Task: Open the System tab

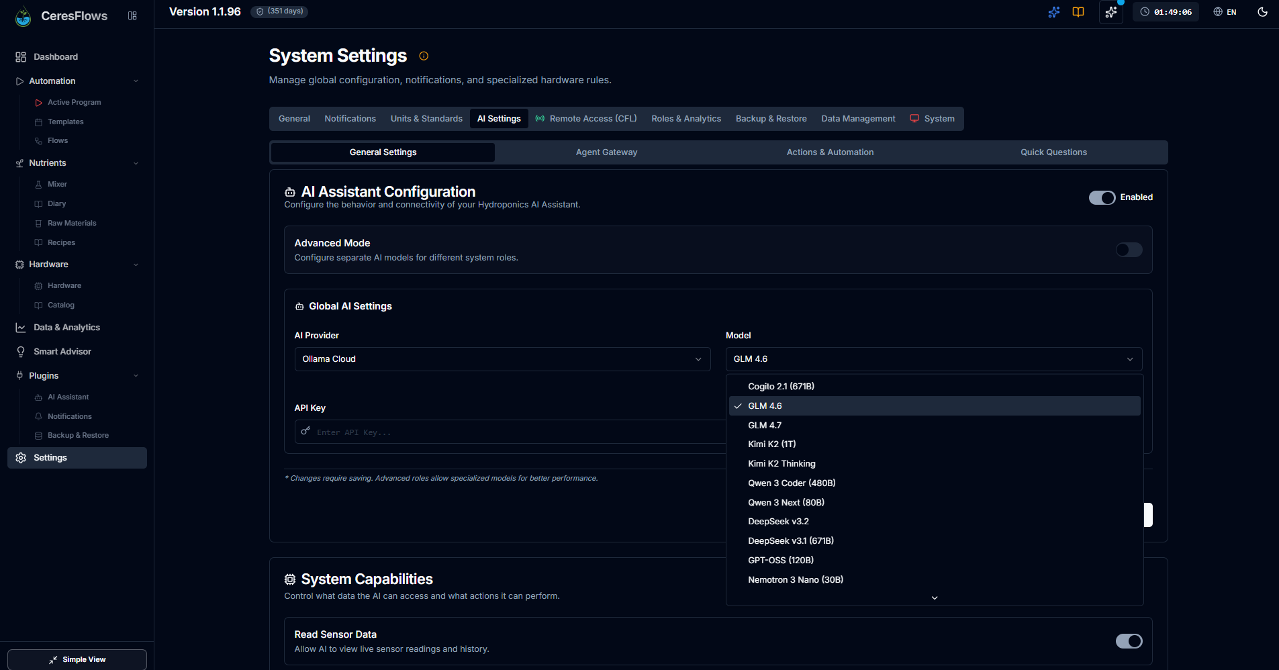Action: click(933, 119)
